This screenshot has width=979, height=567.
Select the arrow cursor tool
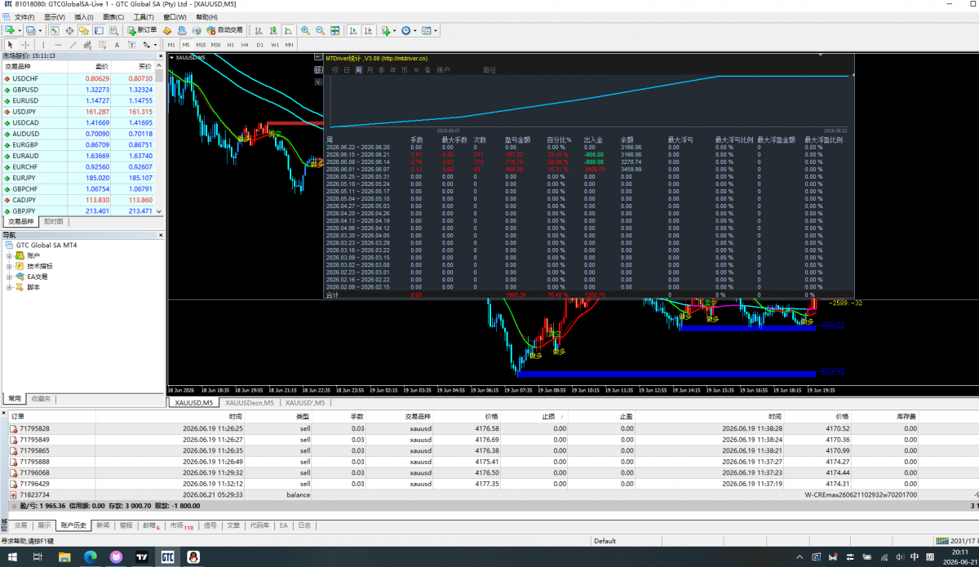click(10, 45)
